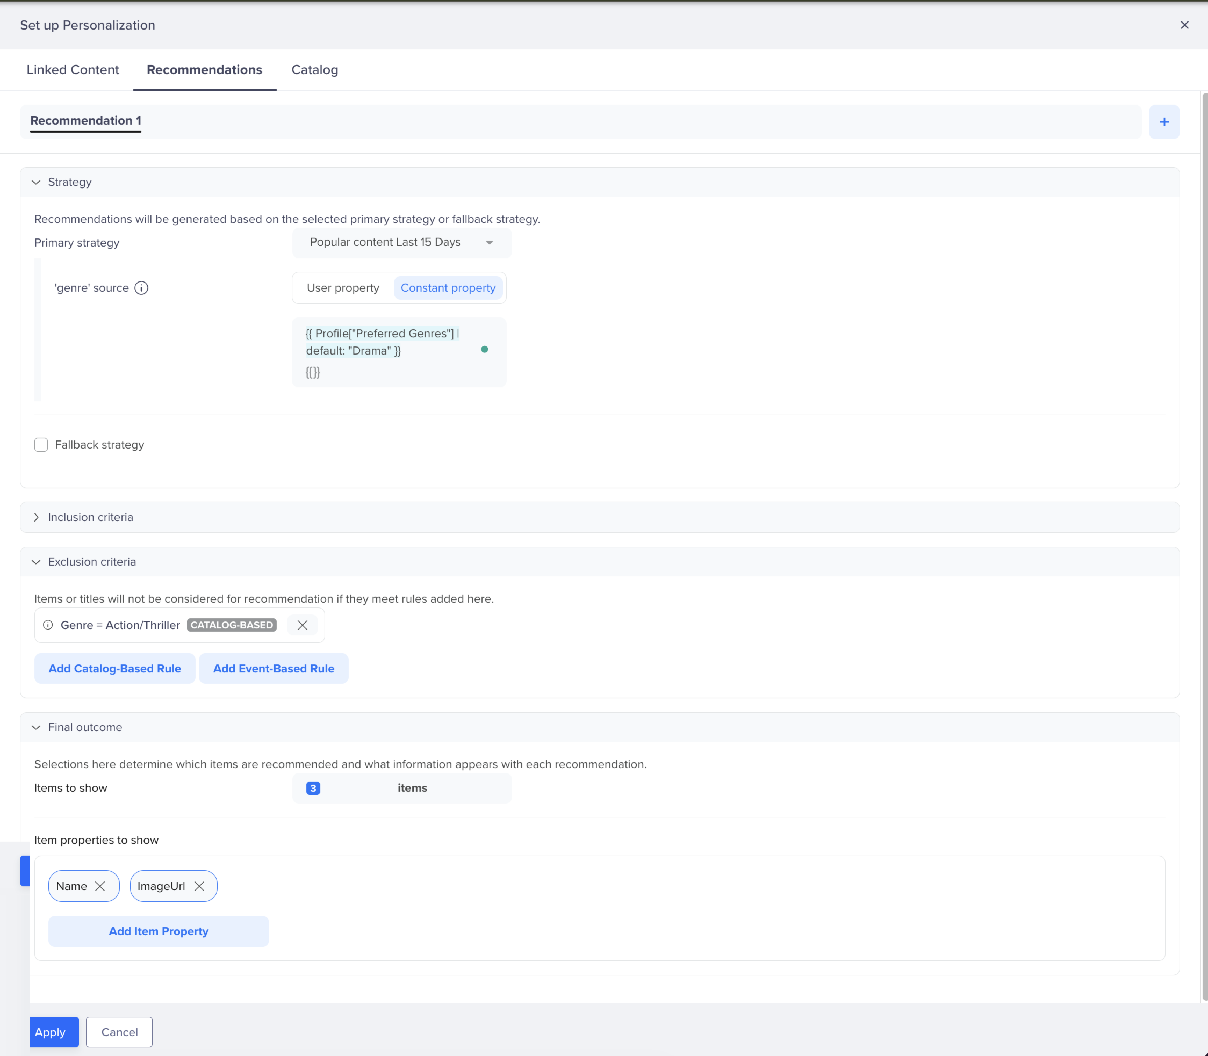1208x1056 pixels.
Task: Select the Recommendation 1 sub-tab
Action: click(85, 121)
